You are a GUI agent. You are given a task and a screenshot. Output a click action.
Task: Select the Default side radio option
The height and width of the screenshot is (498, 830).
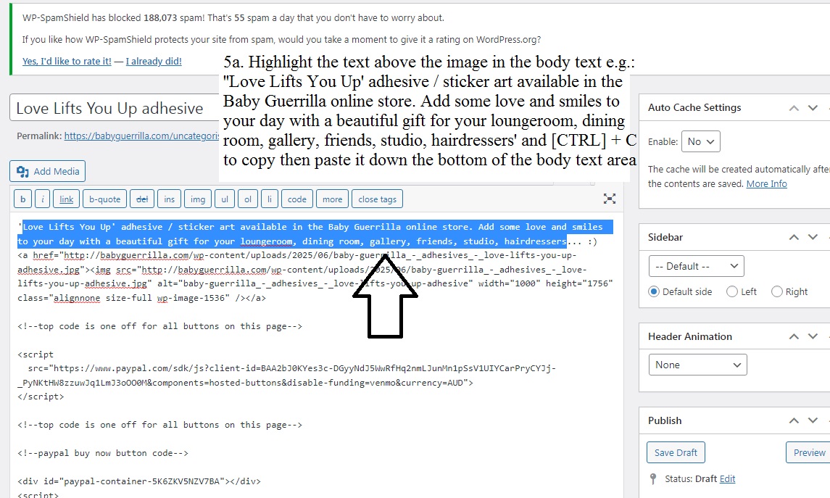point(655,291)
